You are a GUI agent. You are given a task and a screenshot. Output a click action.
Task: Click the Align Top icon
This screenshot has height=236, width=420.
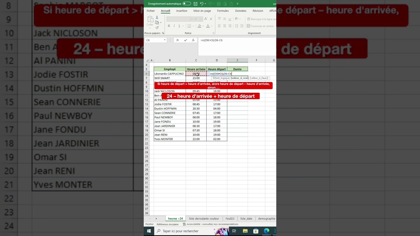[220, 19]
